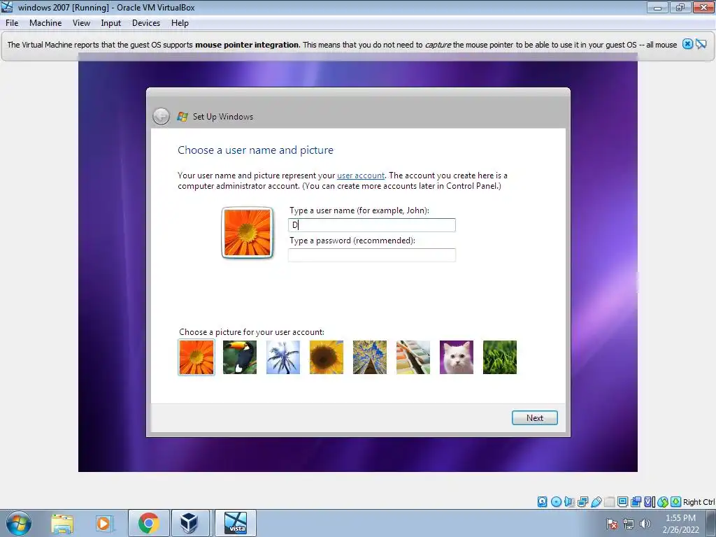Click the audio indicator icon in VirtualBox status bar
This screenshot has height=537, width=716.
pos(569,502)
